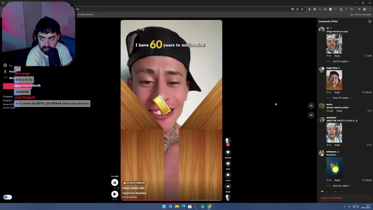Screen dimensions: 373x210
Task: Open Spotify from the taskbar
Action: (x=203, y=206)
